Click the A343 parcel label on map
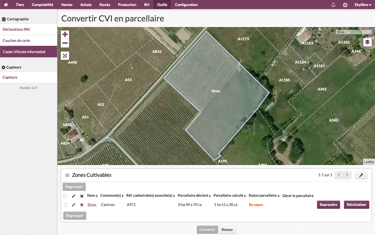 (x=333, y=120)
